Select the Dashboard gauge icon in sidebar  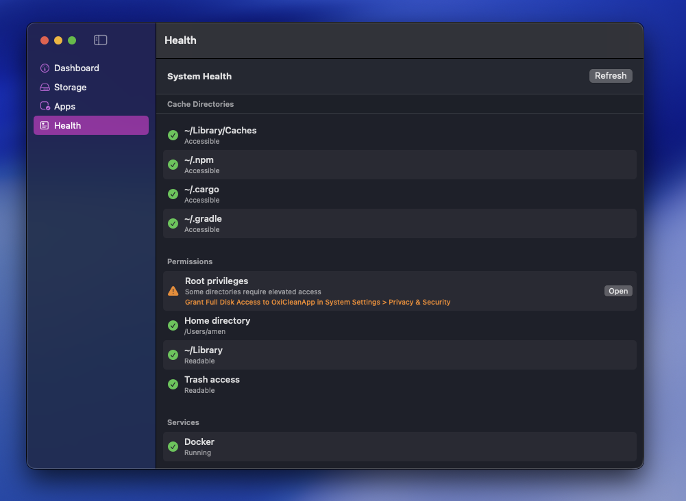44,68
